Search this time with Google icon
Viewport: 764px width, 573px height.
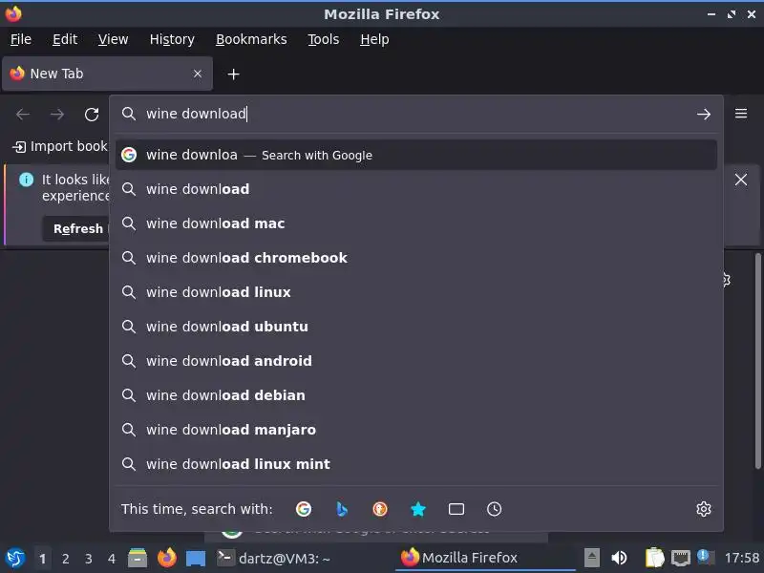[x=304, y=509]
